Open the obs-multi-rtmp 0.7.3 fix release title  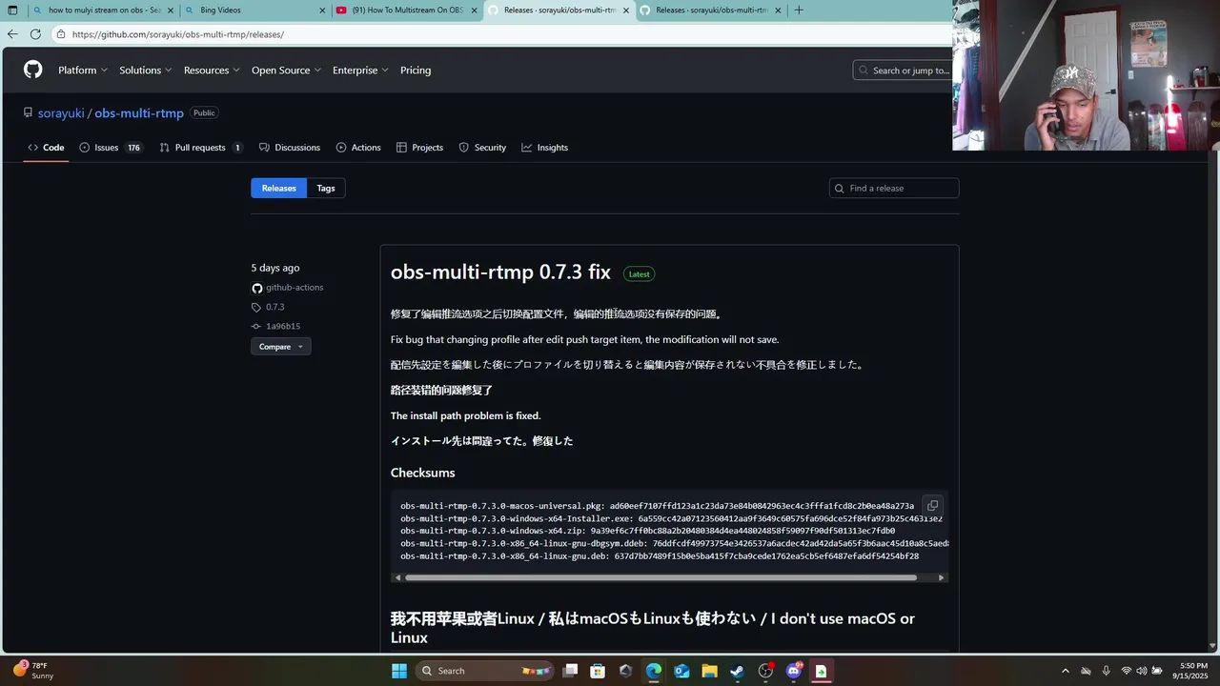click(500, 272)
